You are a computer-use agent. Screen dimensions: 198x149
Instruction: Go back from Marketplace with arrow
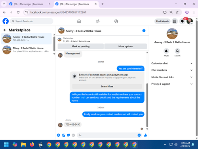(5, 30)
